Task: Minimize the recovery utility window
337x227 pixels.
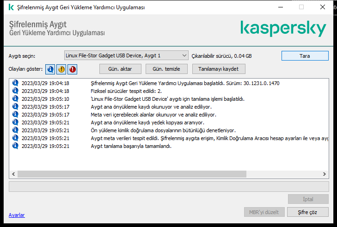Action: coord(280,7)
